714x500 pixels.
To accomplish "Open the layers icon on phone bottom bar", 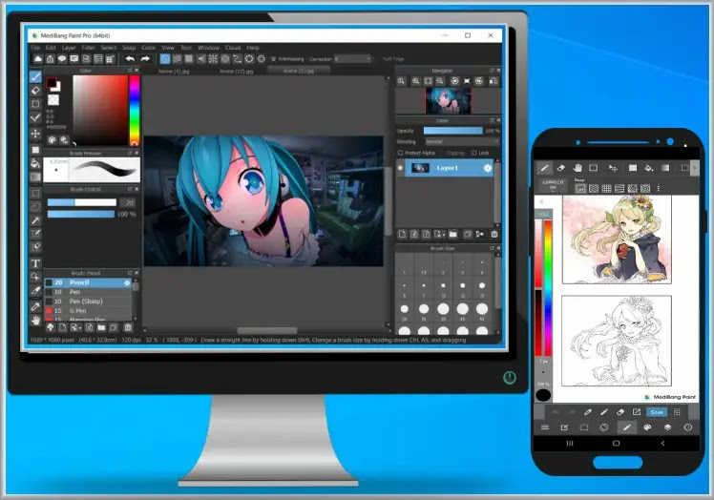I will 667,427.
